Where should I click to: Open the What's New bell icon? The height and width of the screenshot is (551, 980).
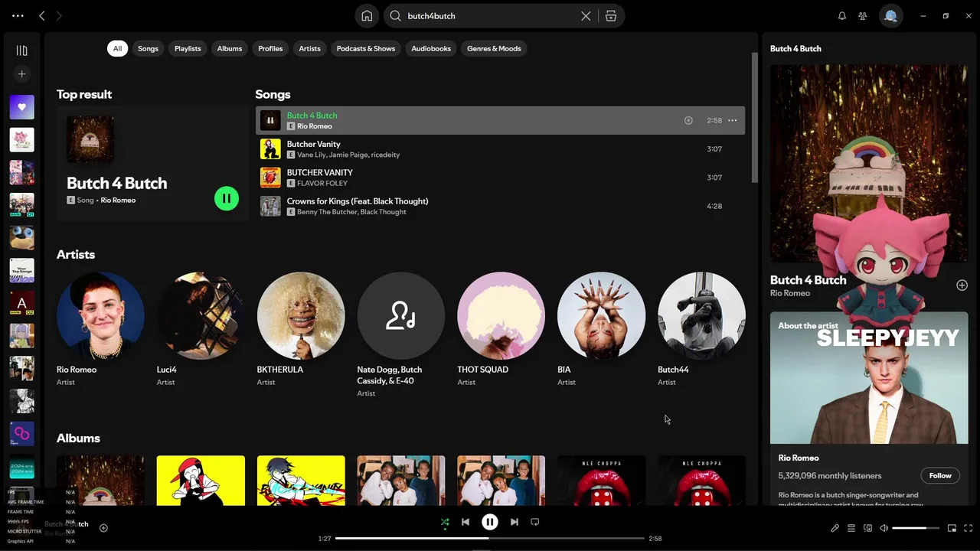[842, 16]
